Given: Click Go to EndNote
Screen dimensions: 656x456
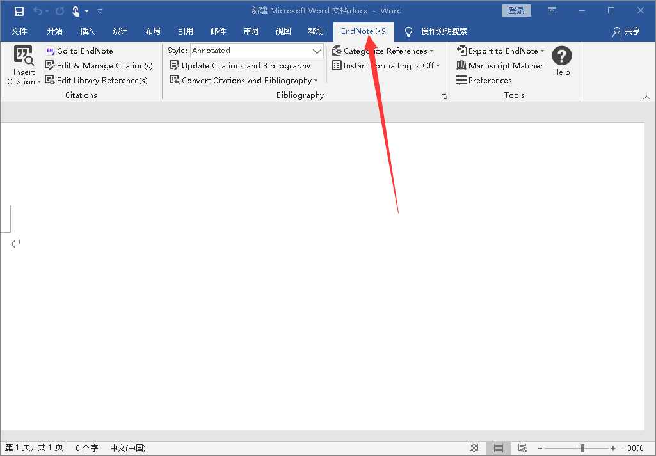Looking at the screenshot, I should (79, 51).
